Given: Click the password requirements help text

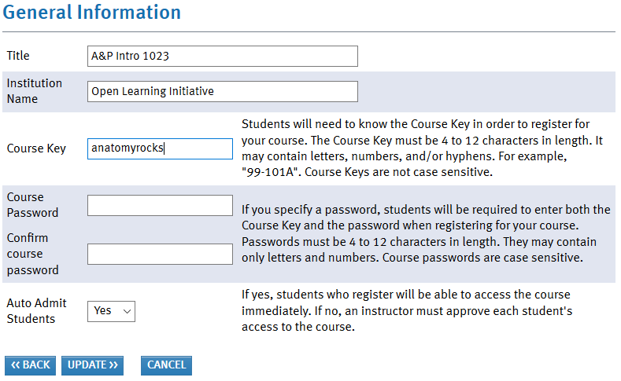Looking at the screenshot, I should coord(426,233).
